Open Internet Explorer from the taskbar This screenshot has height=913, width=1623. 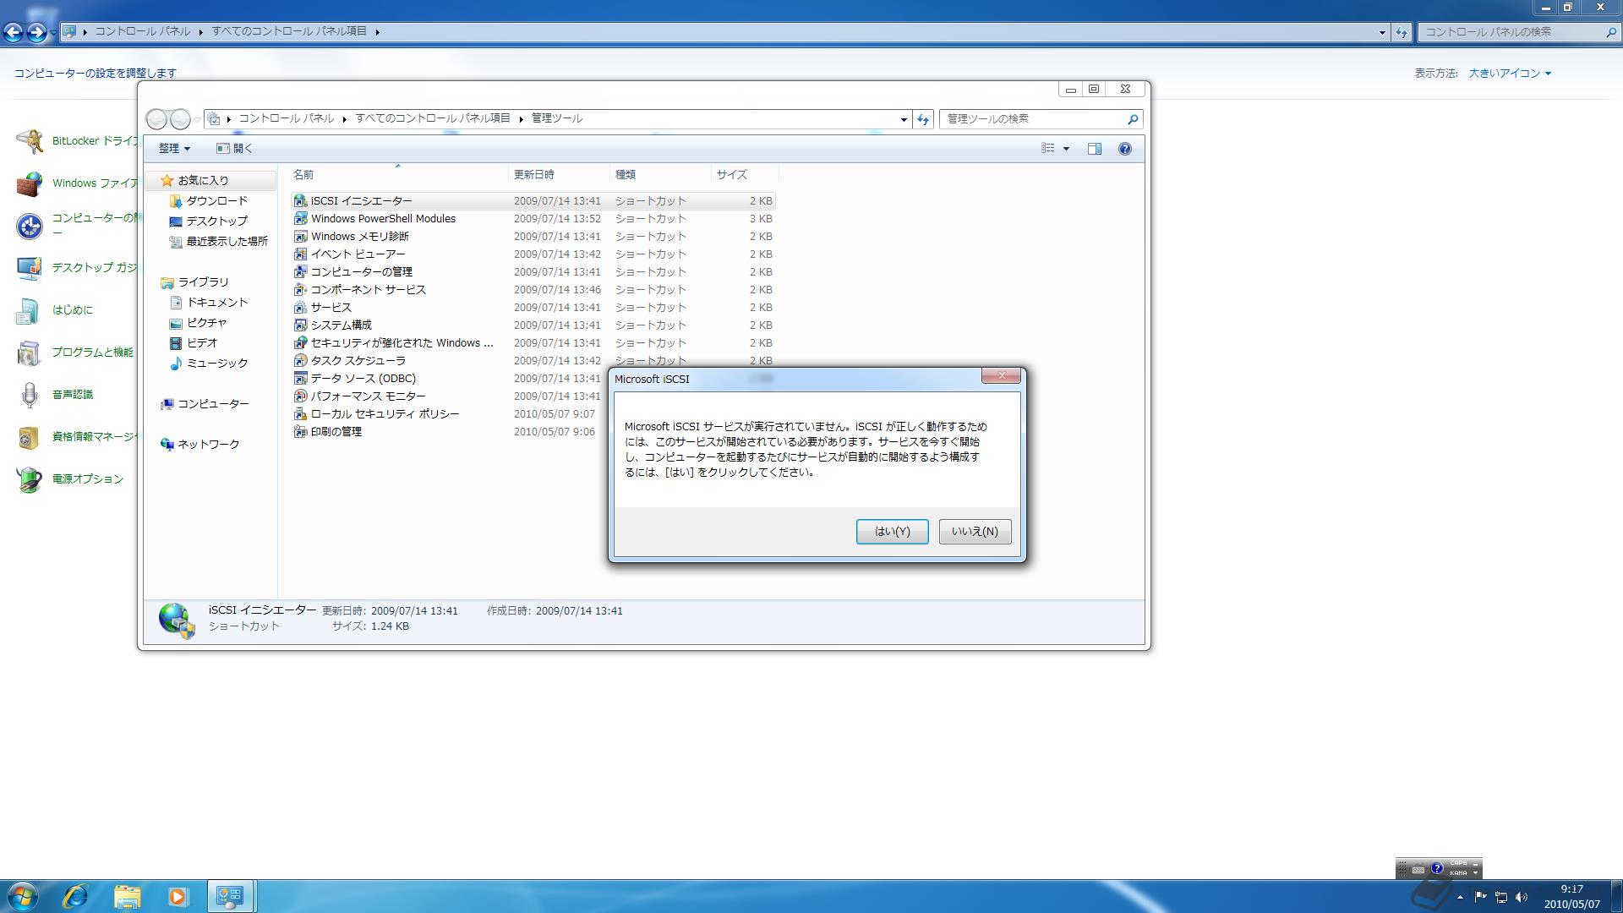(x=75, y=896)
